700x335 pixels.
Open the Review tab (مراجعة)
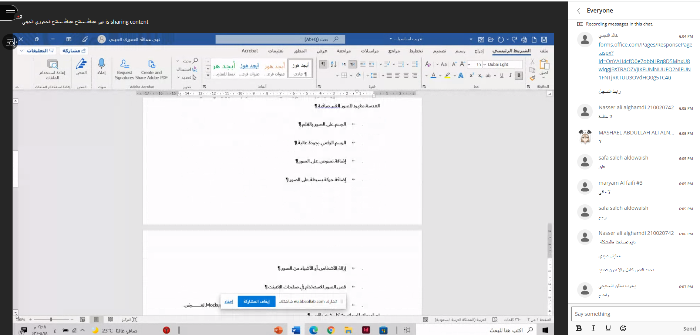344,51
